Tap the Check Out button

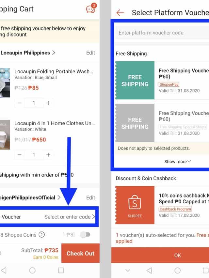pos(80,253)
